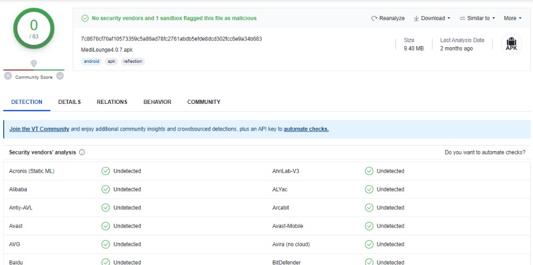Click the community score location pin icon
This screenshot has height=265, width=533.
34,64
